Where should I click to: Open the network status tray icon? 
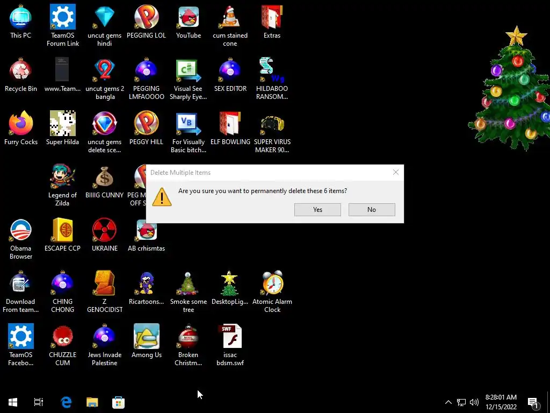(x=461, y=402)
